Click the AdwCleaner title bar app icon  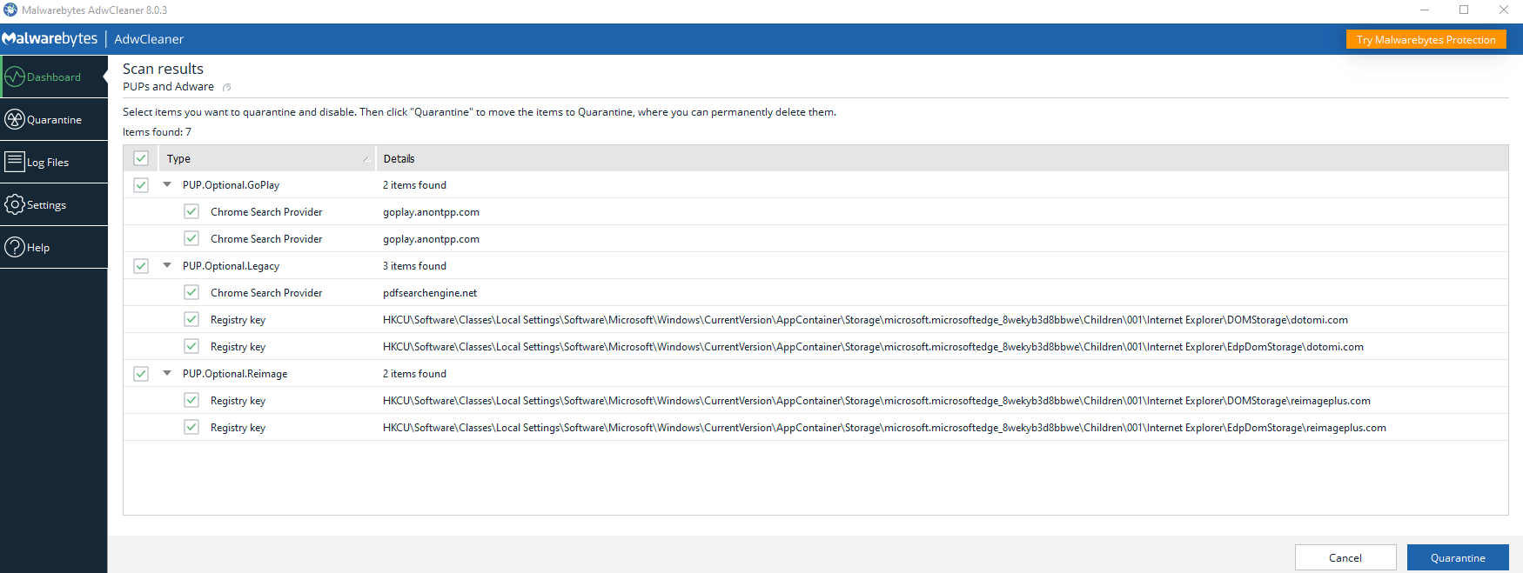[10, 10]
